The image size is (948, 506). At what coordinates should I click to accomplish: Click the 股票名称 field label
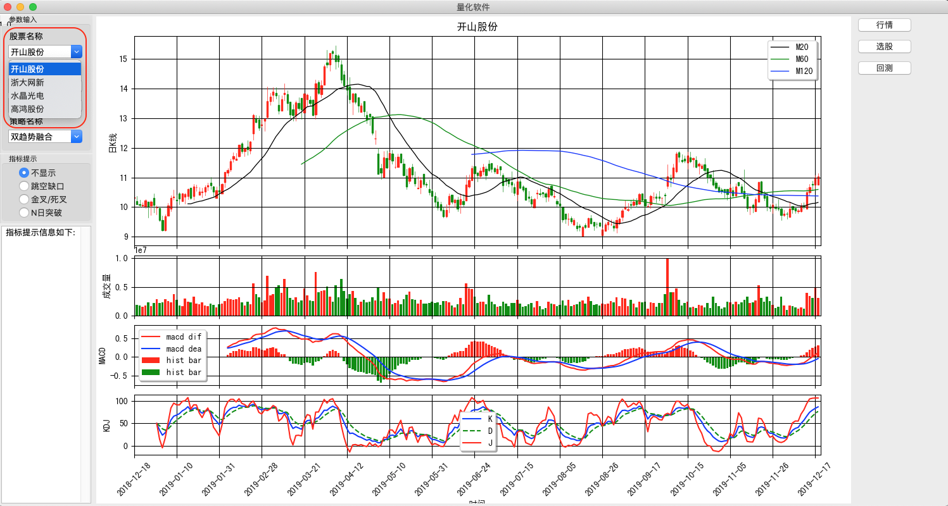tap(26, 36)
